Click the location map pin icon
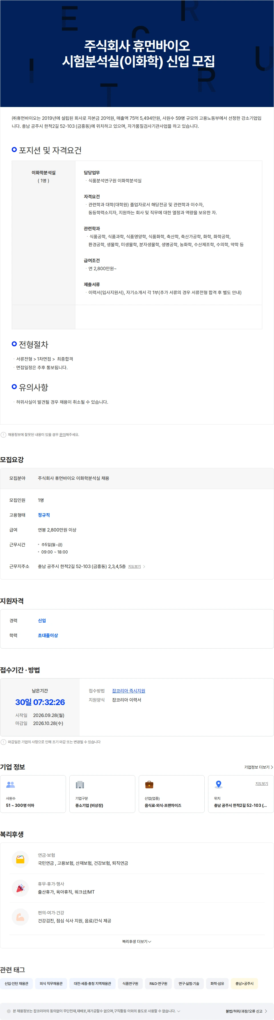 [219, 784]
